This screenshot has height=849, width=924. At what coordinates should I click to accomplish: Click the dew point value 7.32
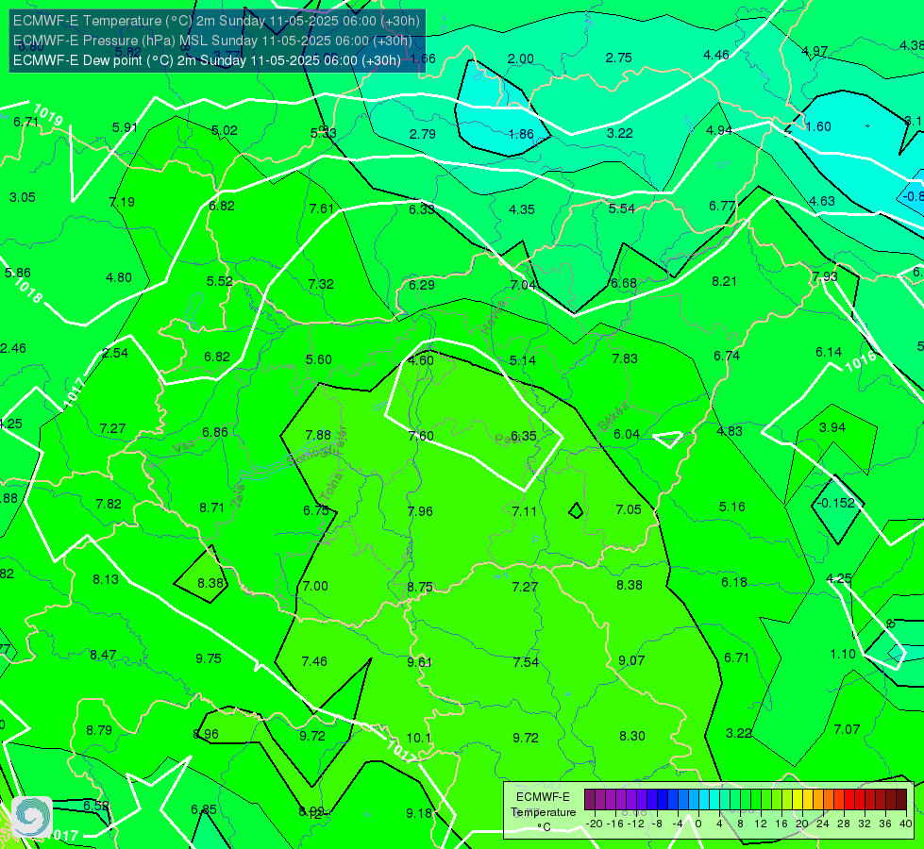click(321, 284)
